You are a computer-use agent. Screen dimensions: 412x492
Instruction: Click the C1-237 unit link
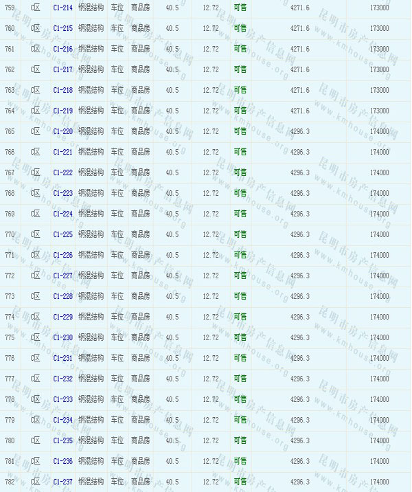[62, 482]
